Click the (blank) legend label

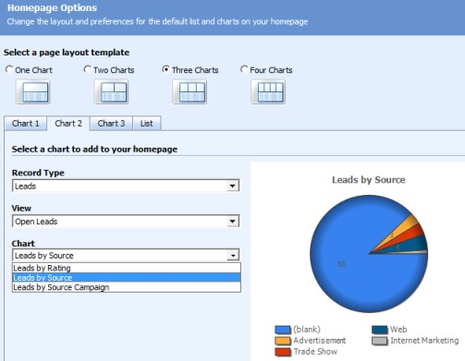307,330
